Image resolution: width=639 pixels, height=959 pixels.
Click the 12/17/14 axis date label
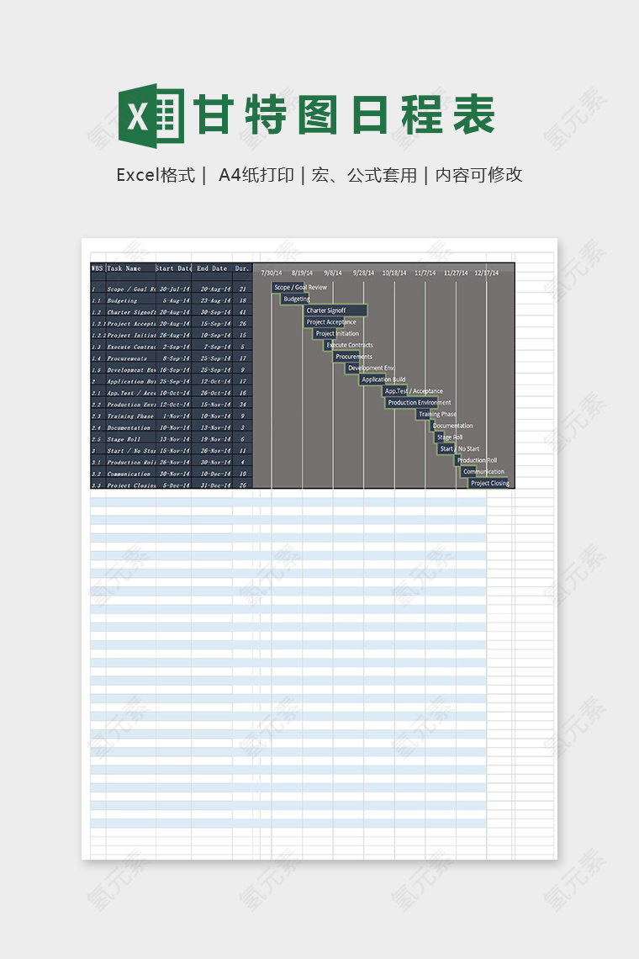pyautogui.click(x=487, y=273)
